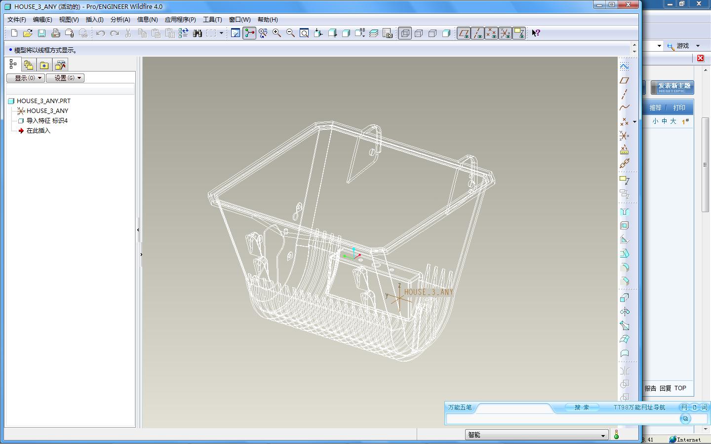This screenshot has height=444, width=711.
Task: Click the binoculars Find tool
Action: [197, 33]
